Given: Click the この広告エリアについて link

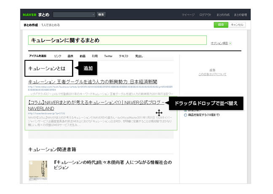Looking at the screenshot, I should [212, 74].
